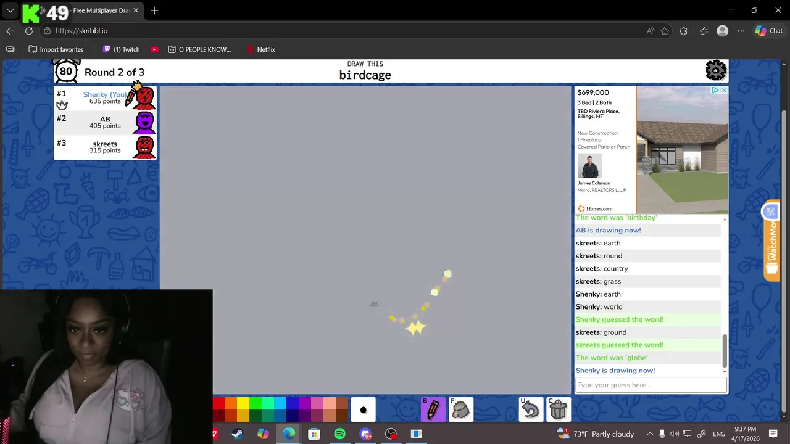
Task: Open the favorites hub
Action: tap(704, 31)
